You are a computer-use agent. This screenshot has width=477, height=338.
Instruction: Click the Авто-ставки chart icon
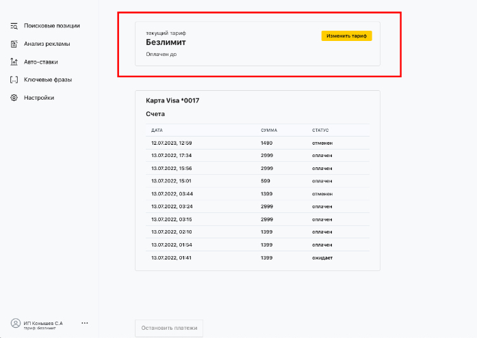click(x=14, y=62)
